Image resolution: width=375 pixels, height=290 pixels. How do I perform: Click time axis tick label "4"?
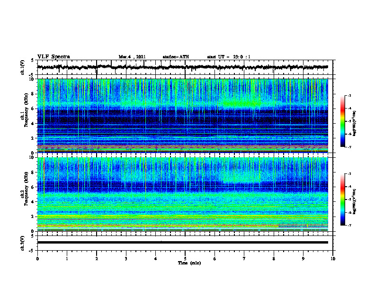[x=156, y=259]
